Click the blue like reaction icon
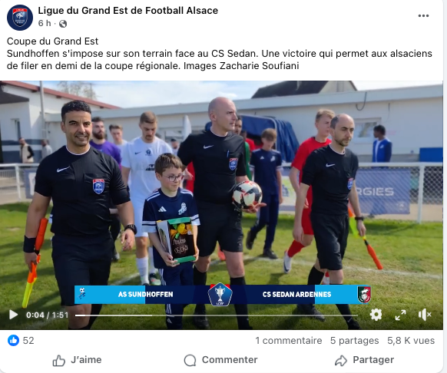 coord(13,340)
